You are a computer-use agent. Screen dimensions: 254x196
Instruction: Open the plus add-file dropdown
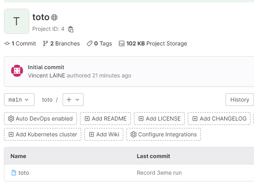pyautogui.click(x=73, y=100)
